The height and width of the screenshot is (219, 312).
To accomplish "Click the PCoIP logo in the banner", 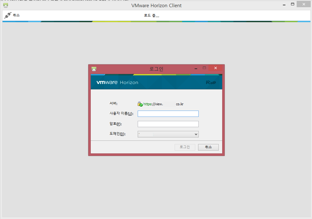I will coord(211,82).
